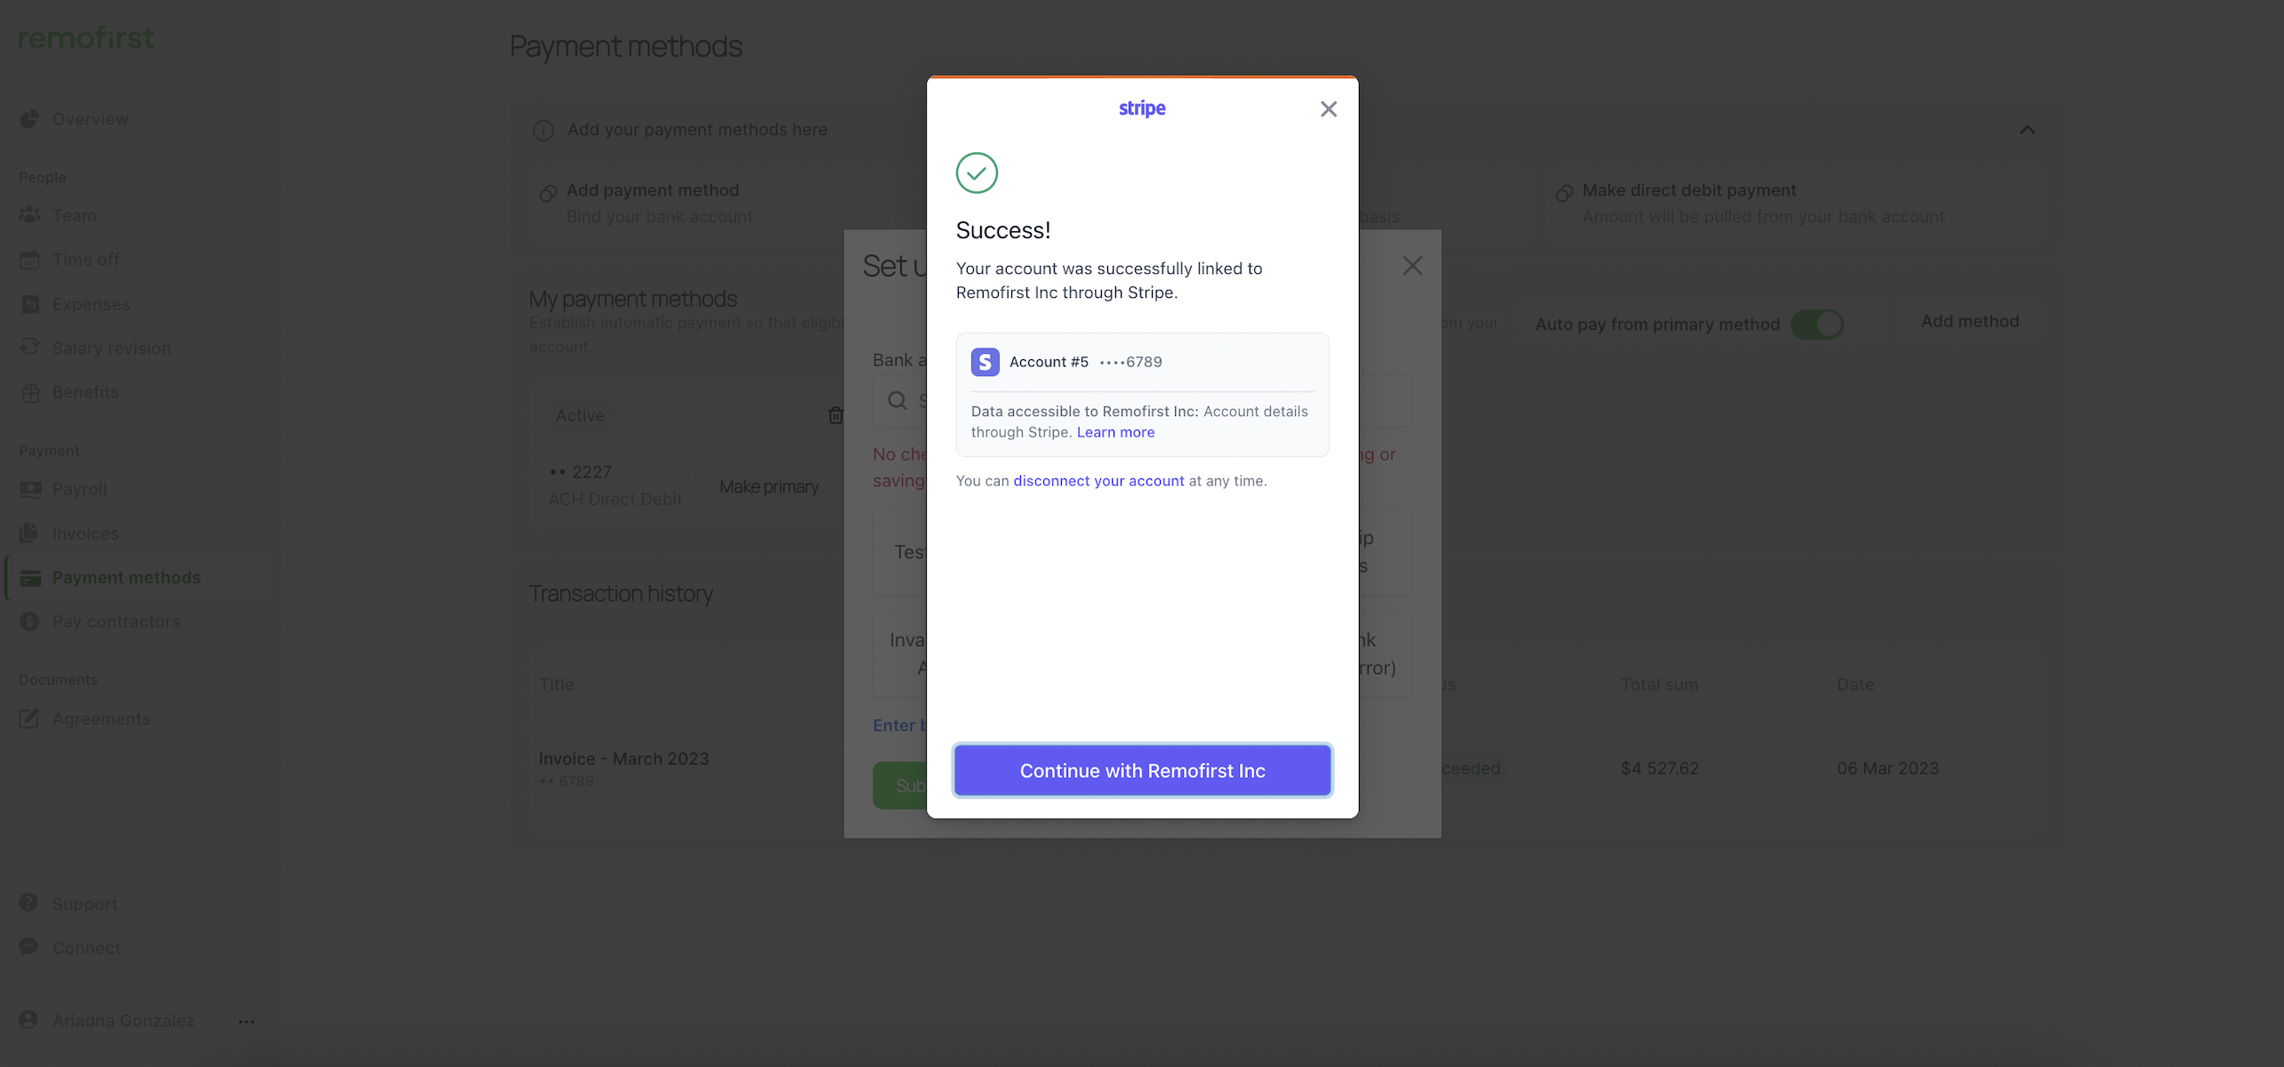
Task: Click the Benefits gift icon
Action: tap(30, 392)
